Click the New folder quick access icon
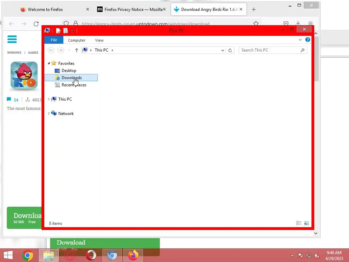Image resolution: width=349 pixels, height=262 pixels. coord(65,30)
